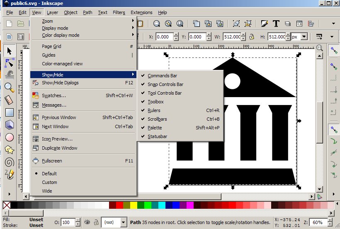This screenshot has width=340, height=229.
Task: Open the Filters menu
Action: coord(118,12)
